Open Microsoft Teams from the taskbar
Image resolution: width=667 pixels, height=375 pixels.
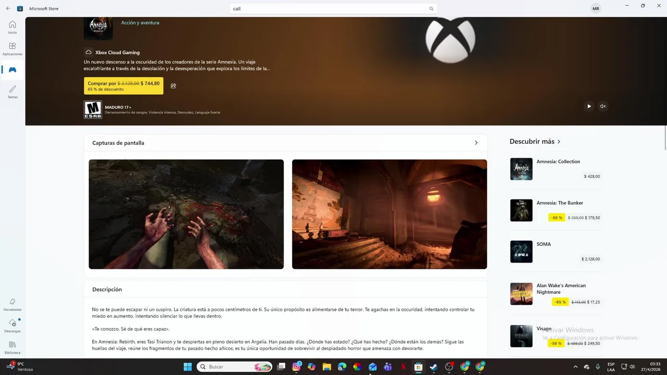point(388,367)
